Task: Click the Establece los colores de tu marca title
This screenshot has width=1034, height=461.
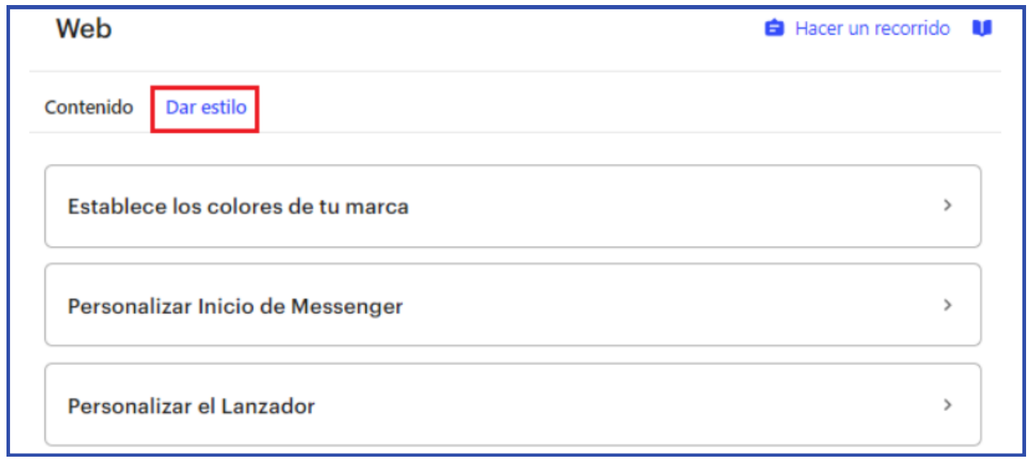Action: pyautogui.click(x=238, y=207)
